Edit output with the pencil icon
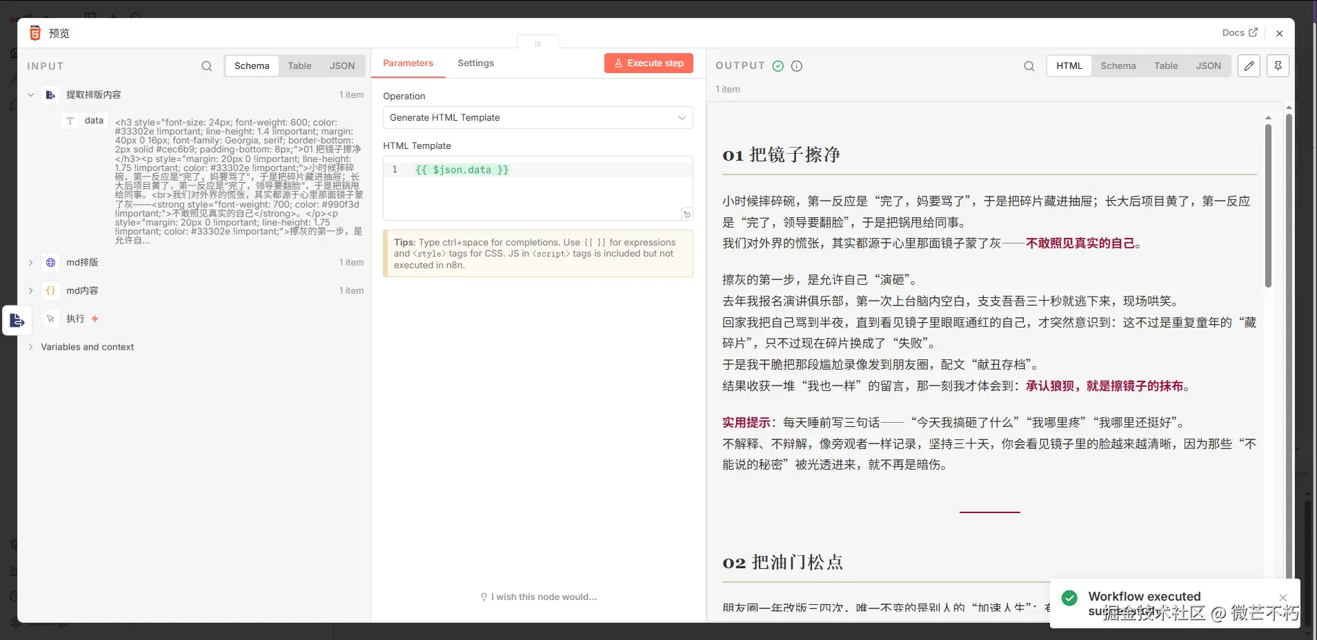The height and width of the screenshot is (640, 1317). tap(1249, 66)
